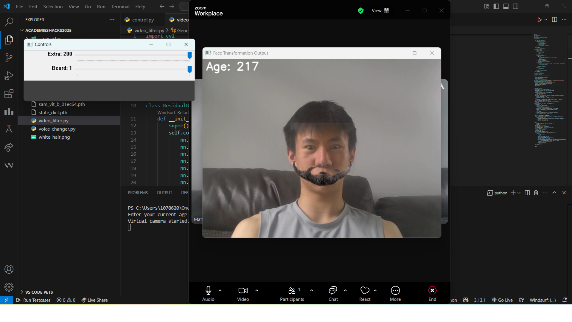Image resolution: width=572 pixels, height=322 pixels.
Task: Open Source Control panel
Action: coord(9,58)
